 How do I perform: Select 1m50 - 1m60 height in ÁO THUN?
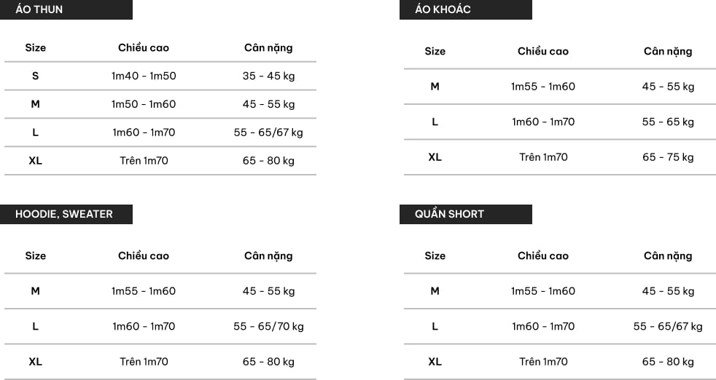[144, 105]
